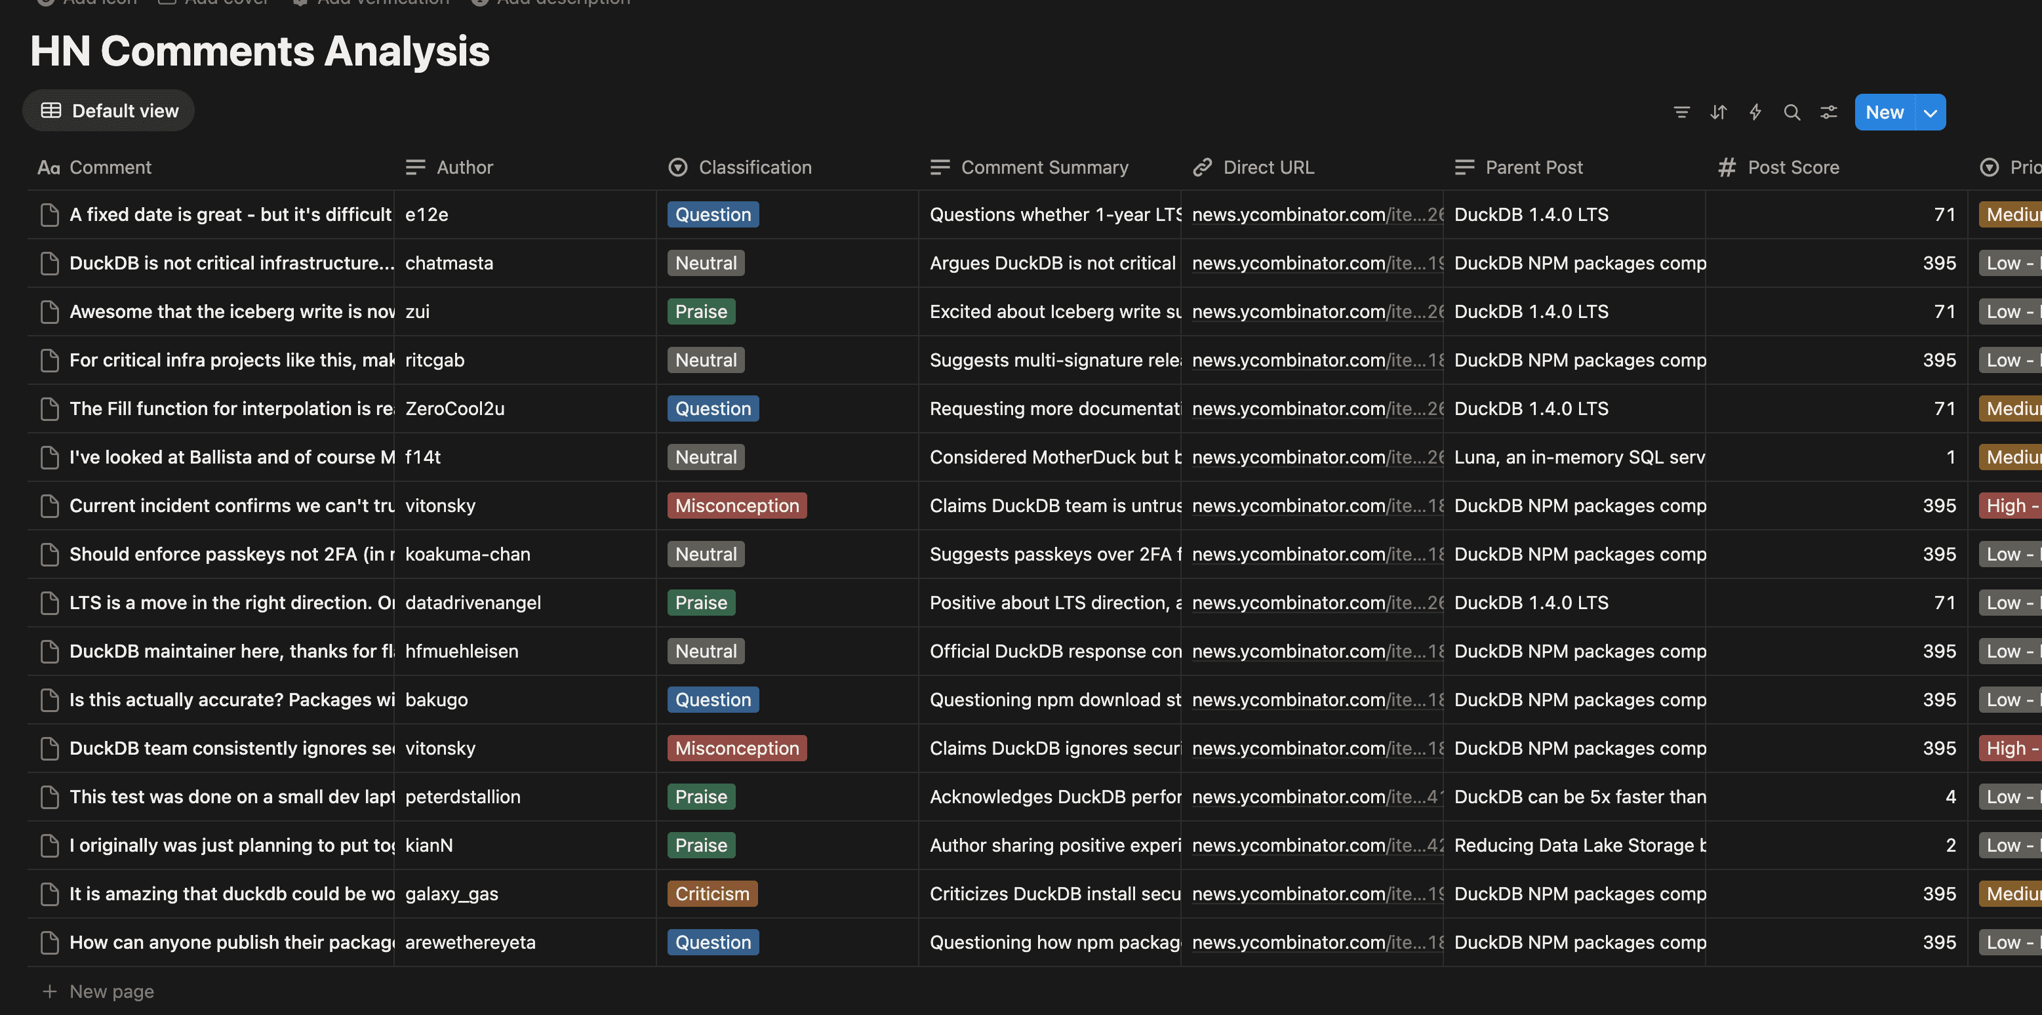Viewport: 2042px width, 1015px height.
Task: Click Criticism tag in galaxy_gas row
Action: pos(712,894)
